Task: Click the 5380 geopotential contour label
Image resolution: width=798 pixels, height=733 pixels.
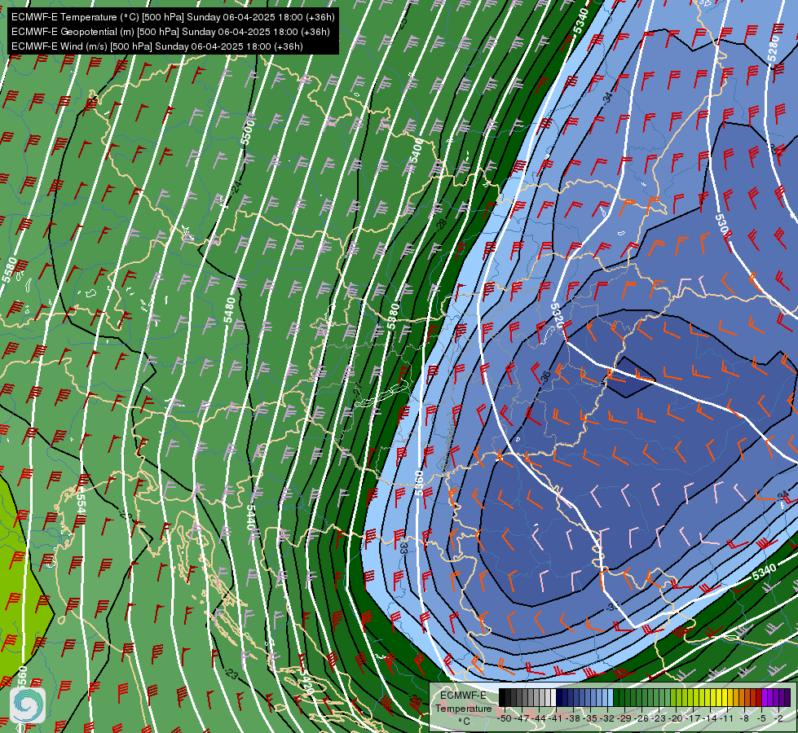Action: (x=394, y=317)
